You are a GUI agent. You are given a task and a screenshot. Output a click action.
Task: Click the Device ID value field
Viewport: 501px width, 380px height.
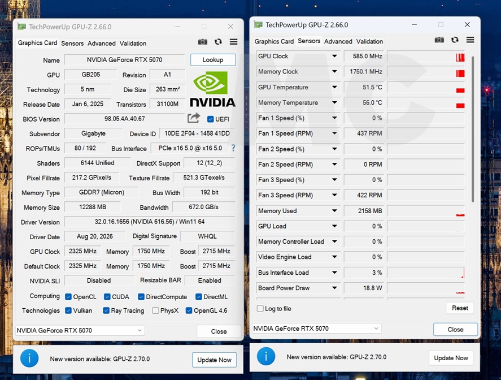point(197,133)
